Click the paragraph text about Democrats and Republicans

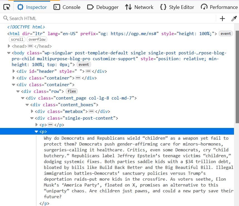138,168
